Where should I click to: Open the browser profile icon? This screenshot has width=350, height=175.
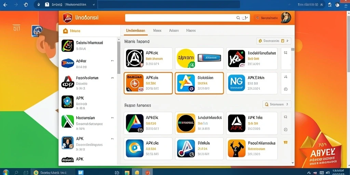(337, 5)
